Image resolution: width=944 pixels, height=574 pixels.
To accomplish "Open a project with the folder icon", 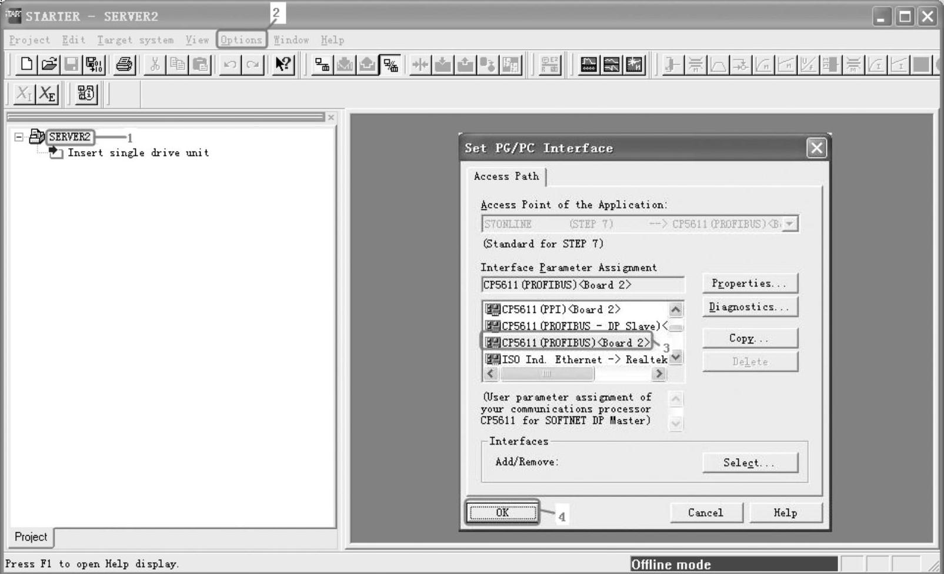I will (49, 64).
